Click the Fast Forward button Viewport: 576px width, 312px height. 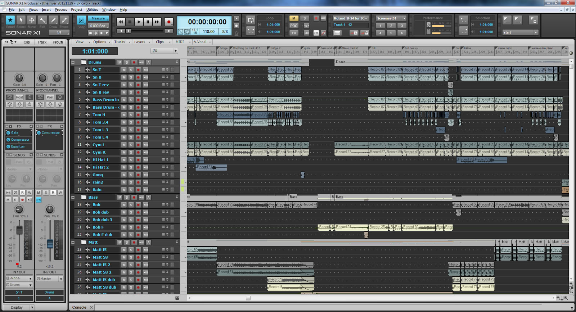pos(157,22)
